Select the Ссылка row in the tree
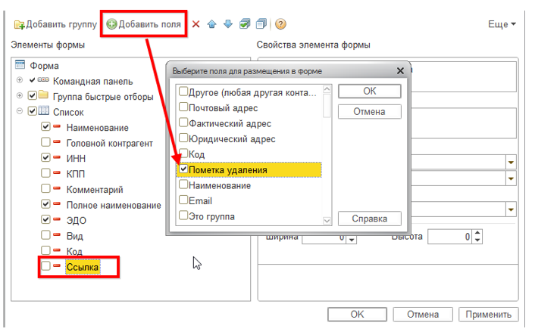This screenshot has width=535, height=335. pyautogui.click(x=83, y=267)
